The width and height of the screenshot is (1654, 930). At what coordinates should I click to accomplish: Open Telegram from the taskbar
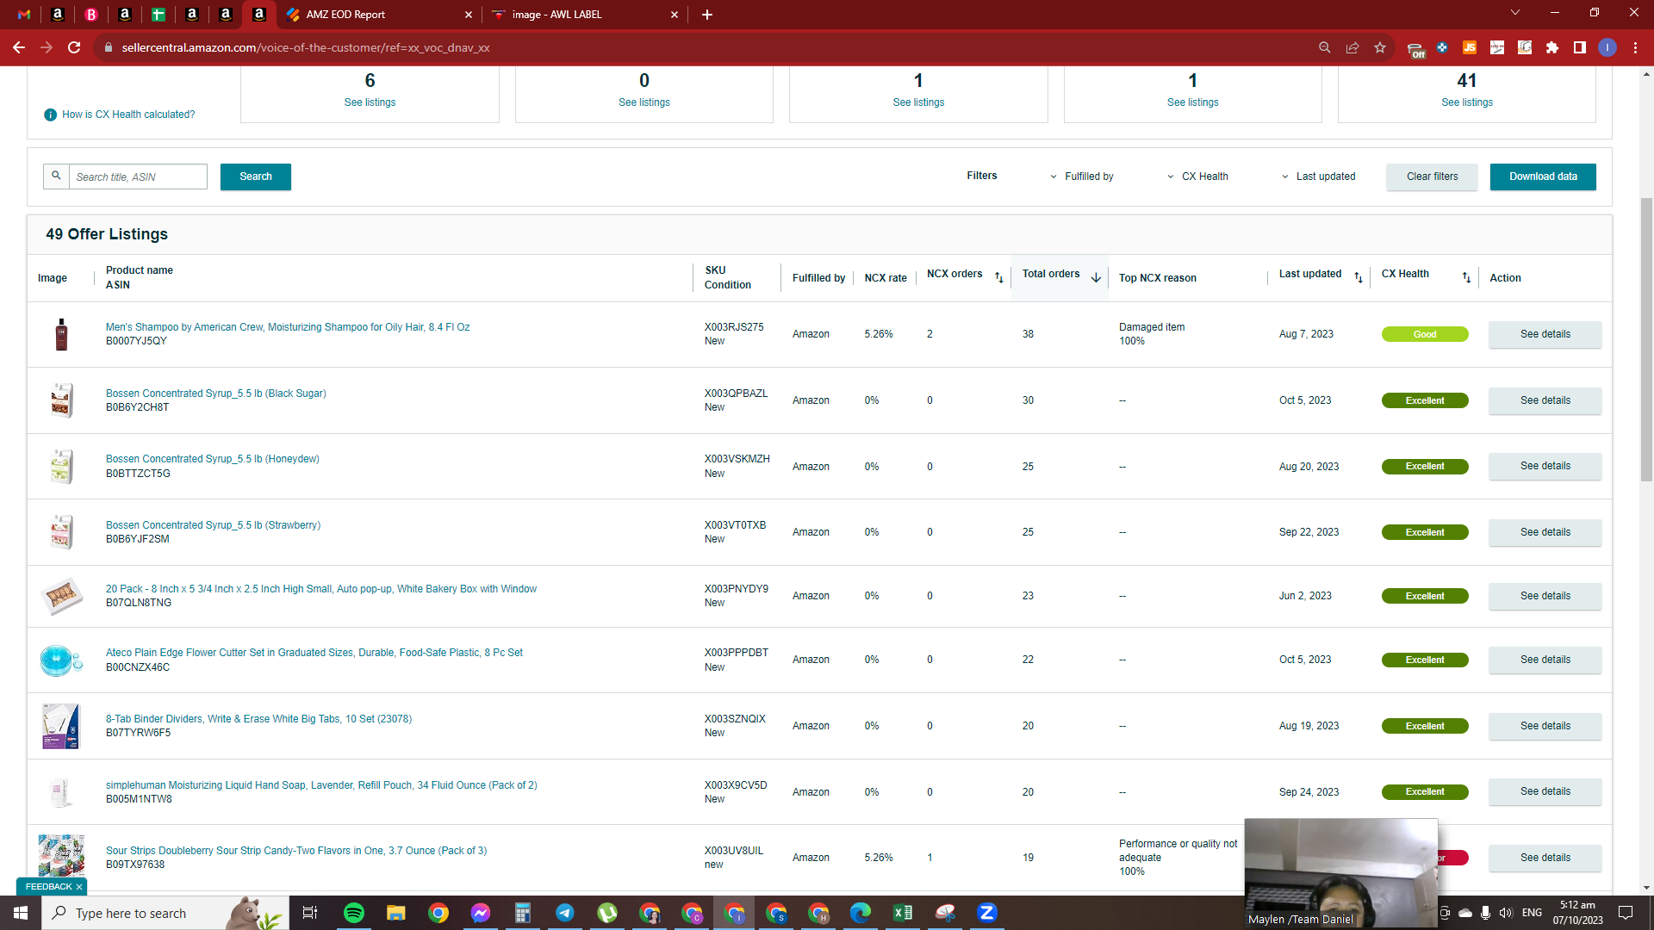(565, 913)
